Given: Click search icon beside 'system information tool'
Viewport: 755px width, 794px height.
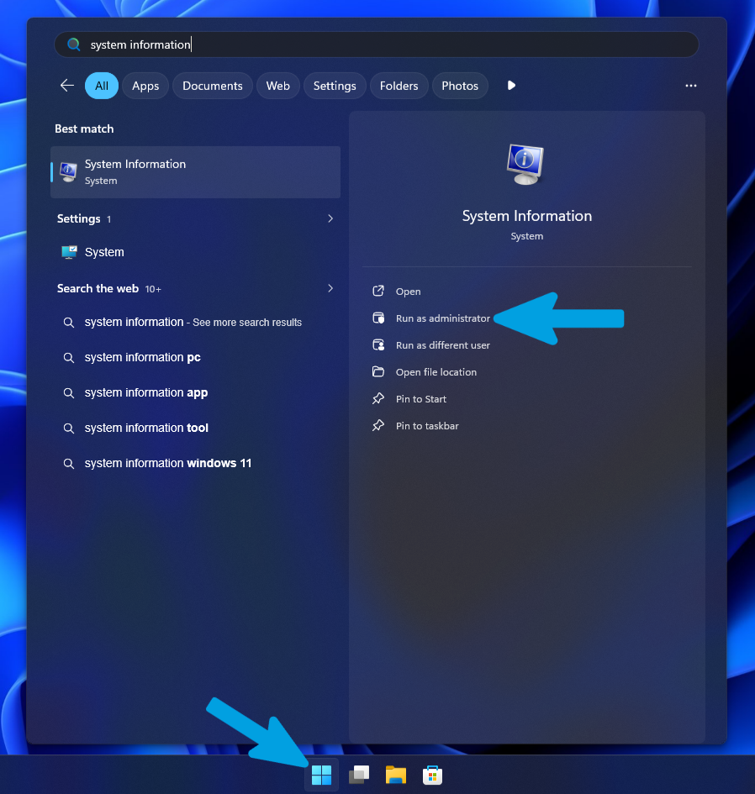Looking at the screenshot, I should [x=68, y=429].
